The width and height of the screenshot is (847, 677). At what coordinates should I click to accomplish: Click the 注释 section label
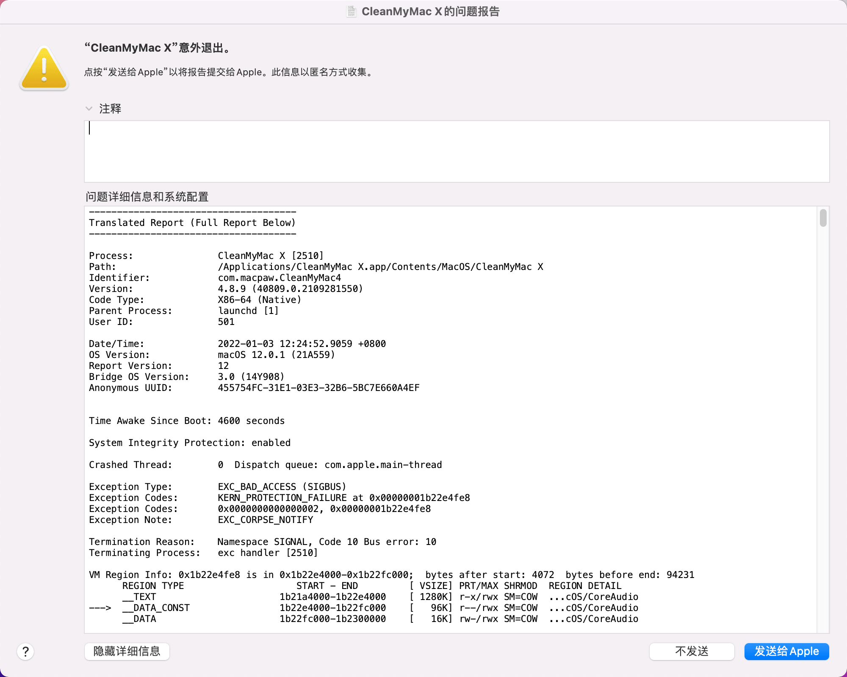[110, 109]
